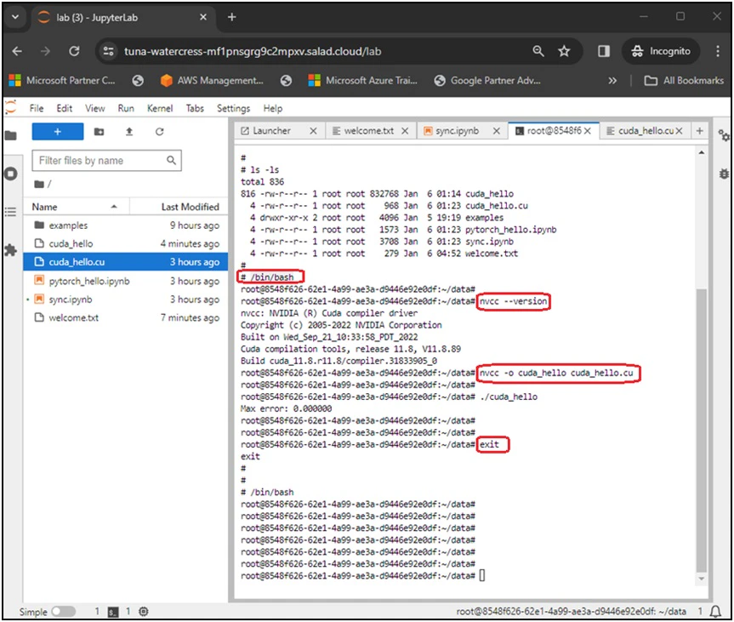This screenshot has height=622, width=734.
Task: Open the browser tab search dropdown
Action: 15,17
